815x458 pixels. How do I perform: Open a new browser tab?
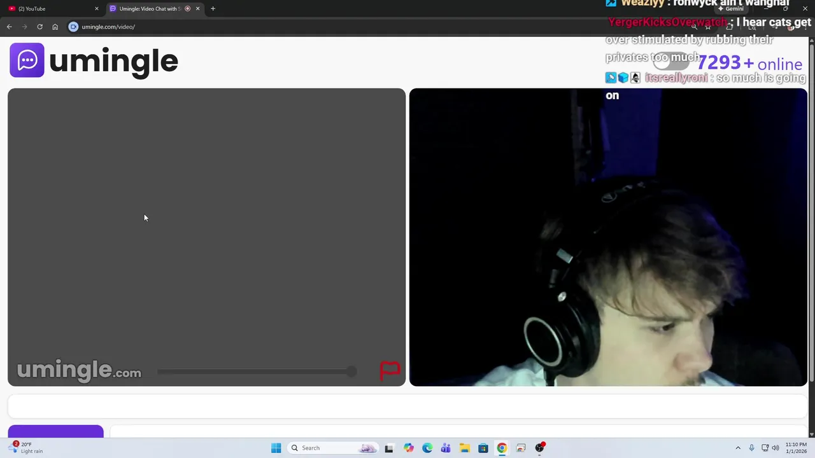click(213, 8)
